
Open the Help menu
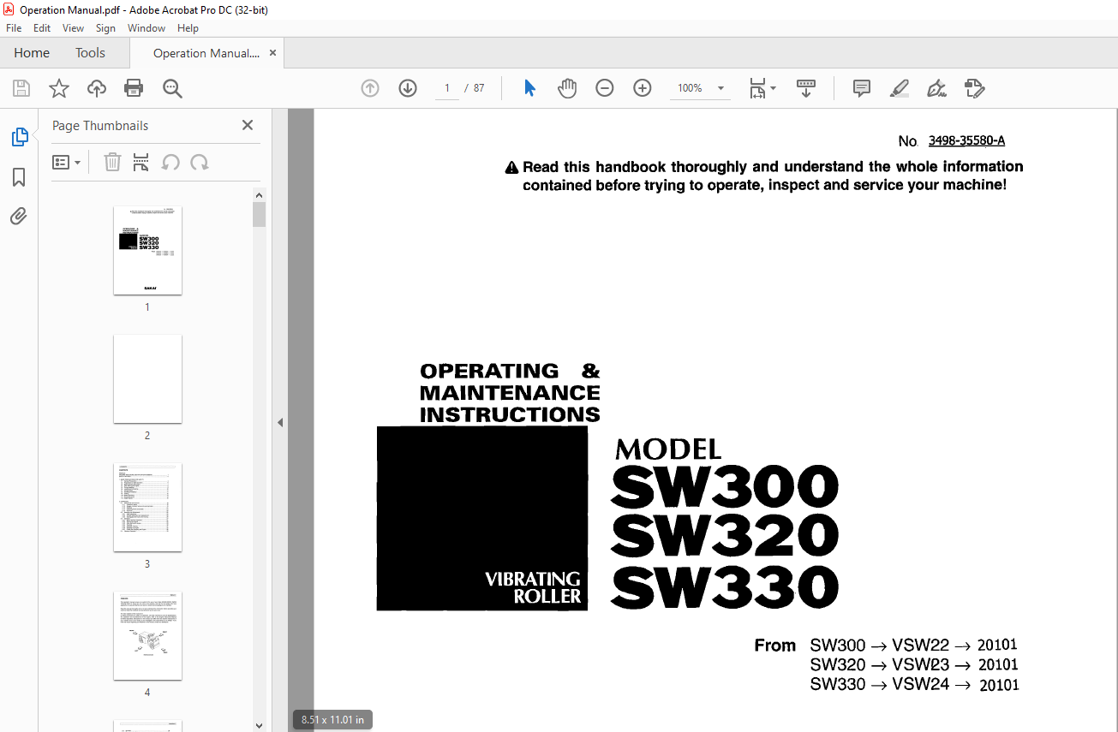[x=188, y=28]
